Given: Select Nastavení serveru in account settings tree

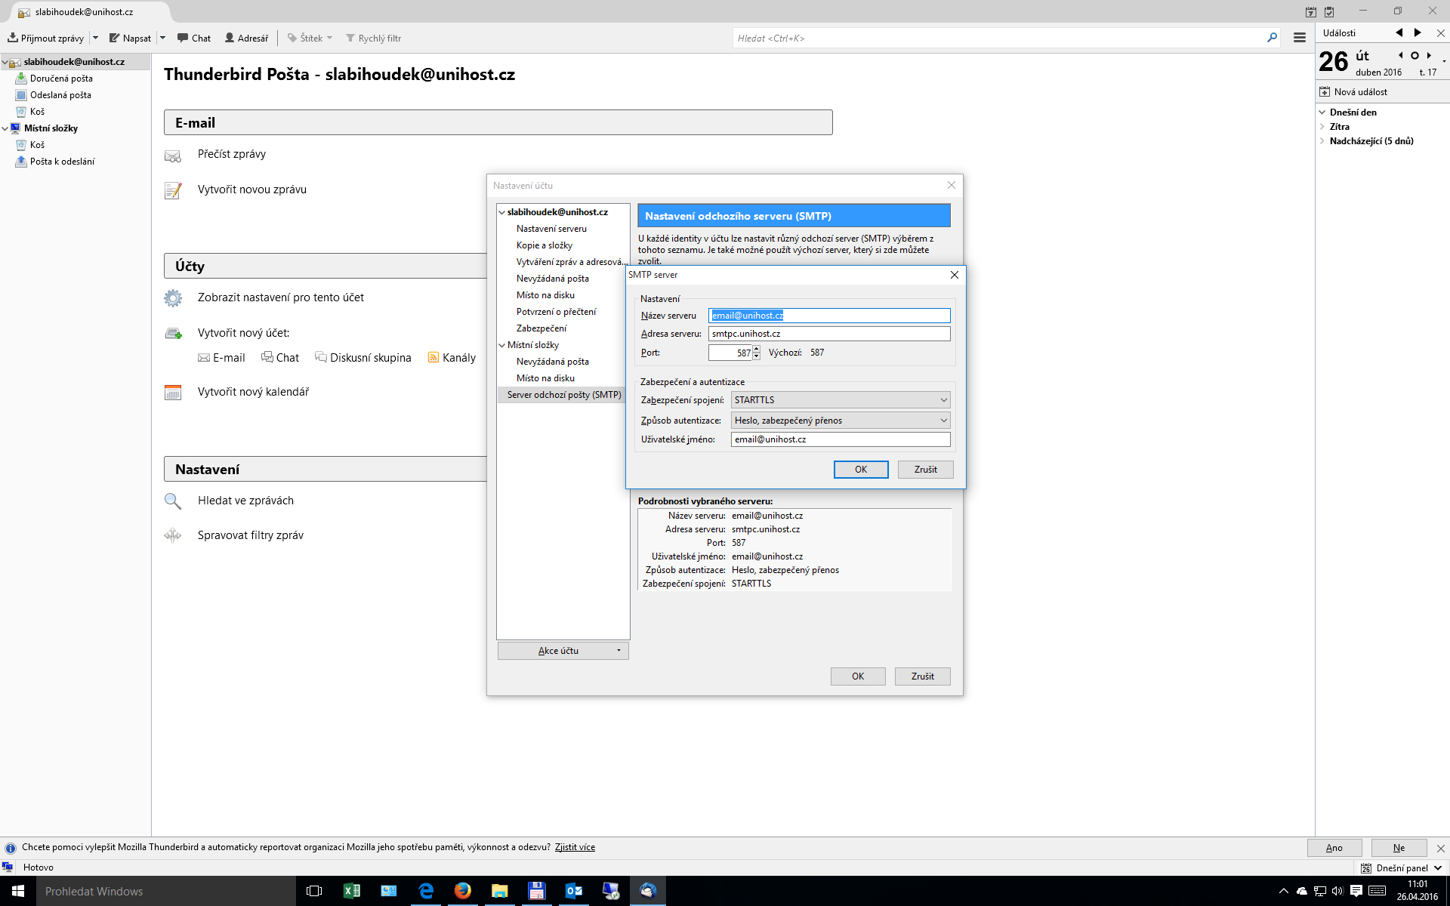Looking at the screenshot, I should pyautogui.click(x=551, y=229).
